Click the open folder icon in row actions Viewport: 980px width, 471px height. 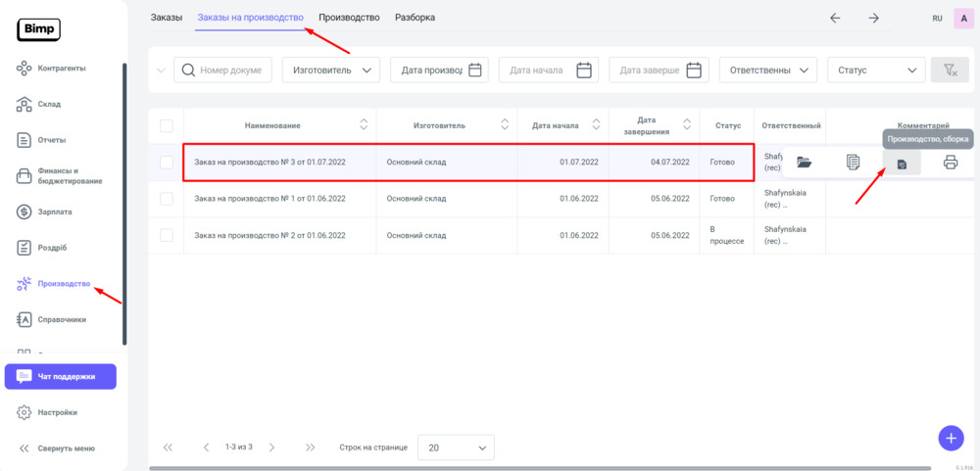[x=804, y=163]
